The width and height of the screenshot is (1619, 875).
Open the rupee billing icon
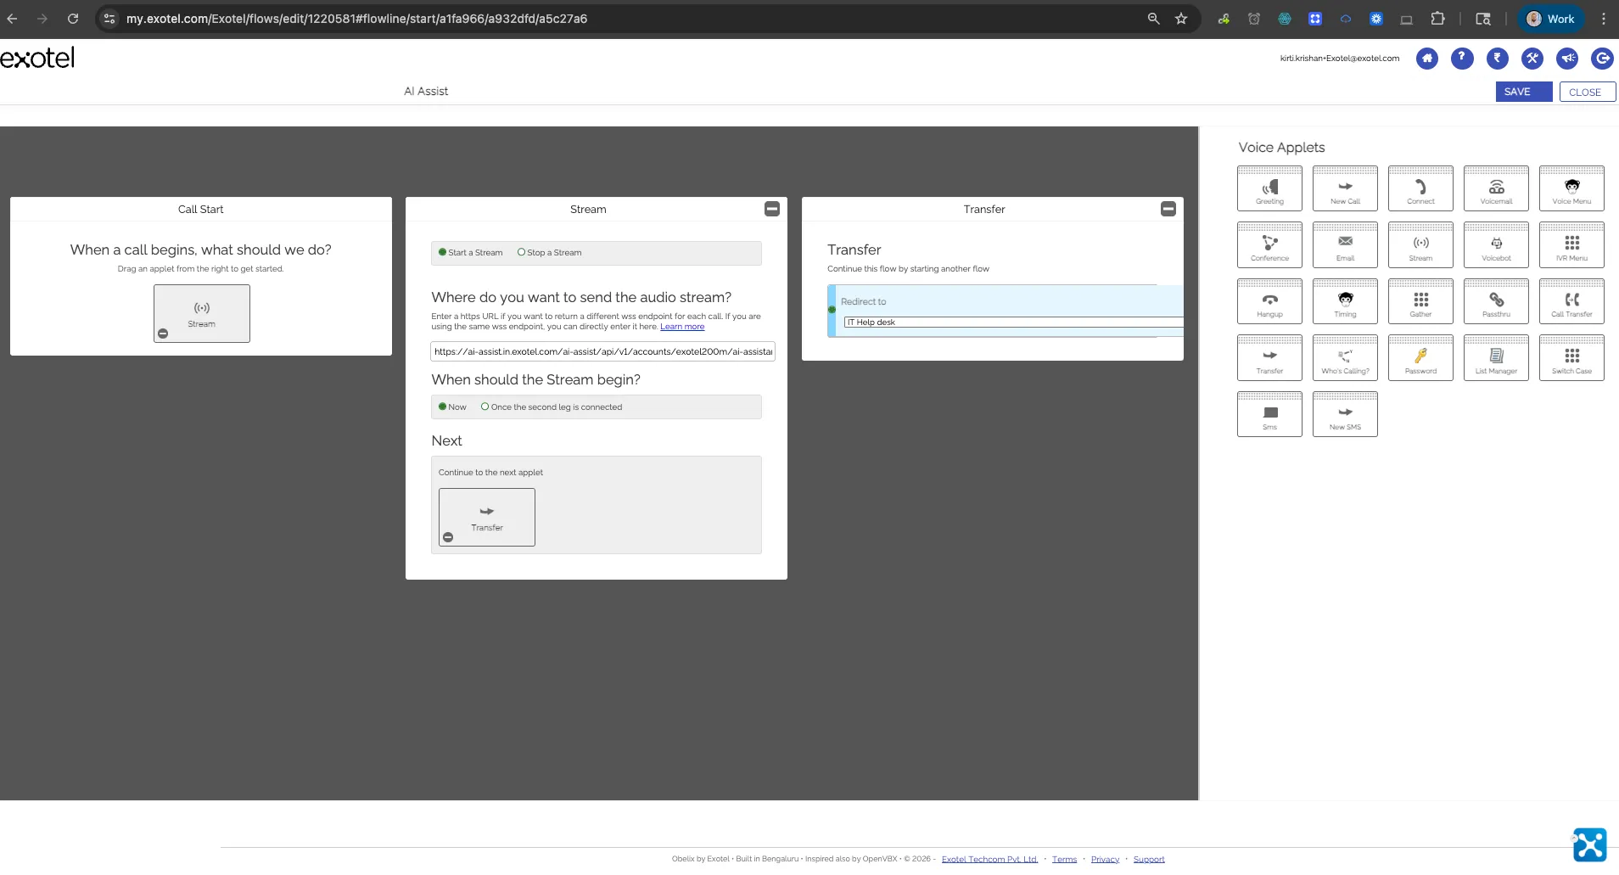point(1498,59)
